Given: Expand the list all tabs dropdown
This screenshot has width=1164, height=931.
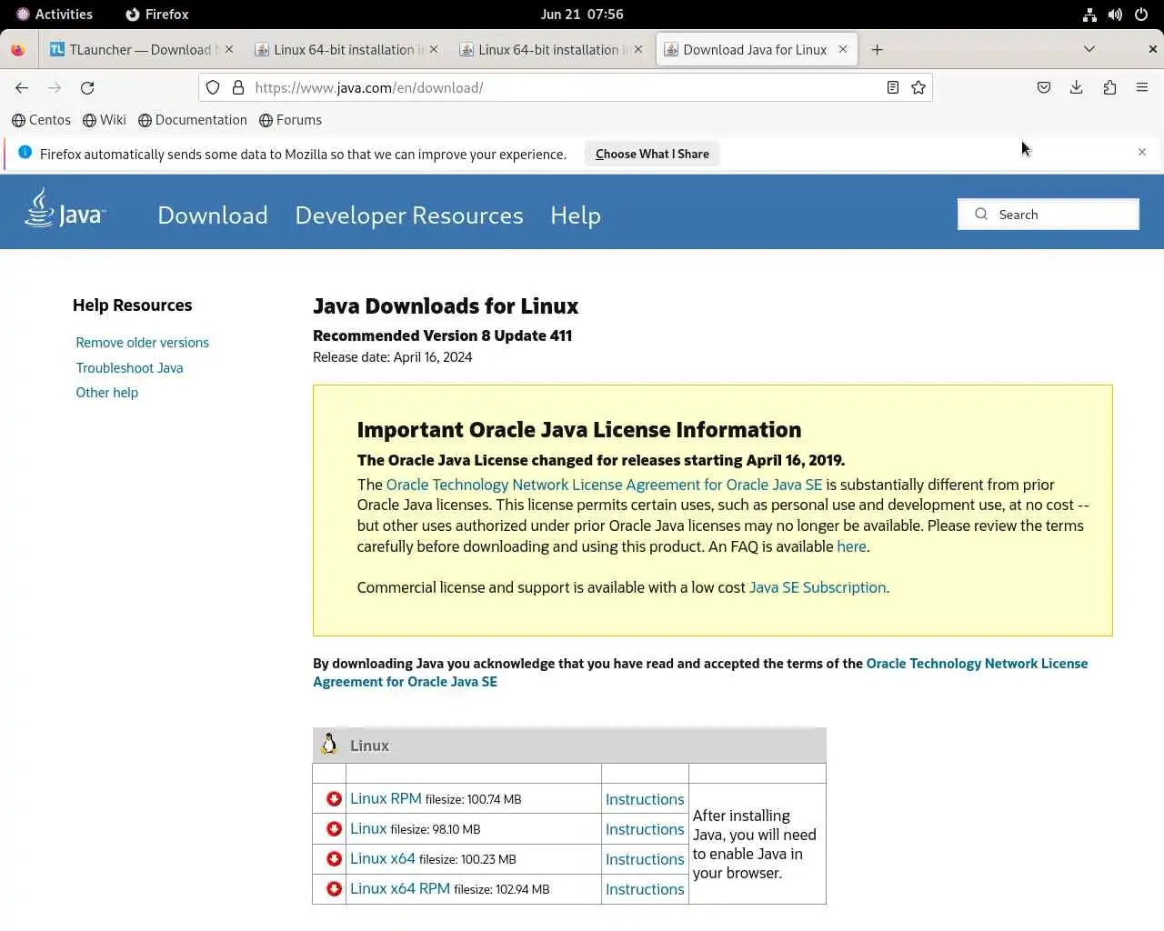Looking at the screenshot, I should [1089, 49].
